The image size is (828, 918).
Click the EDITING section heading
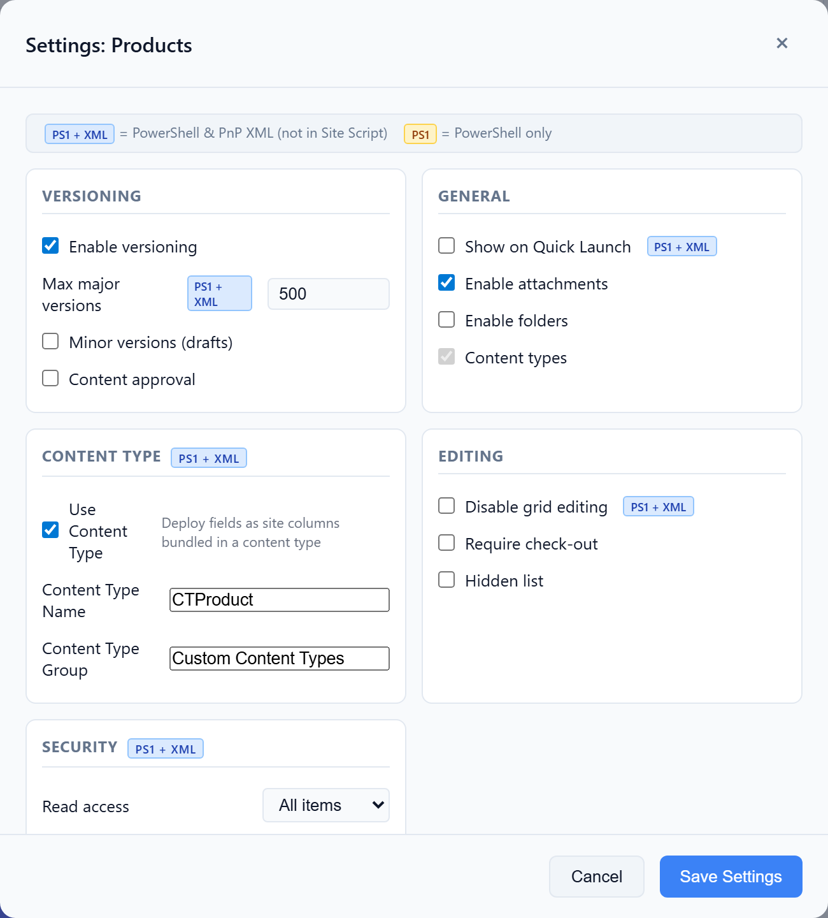(471, 456)
